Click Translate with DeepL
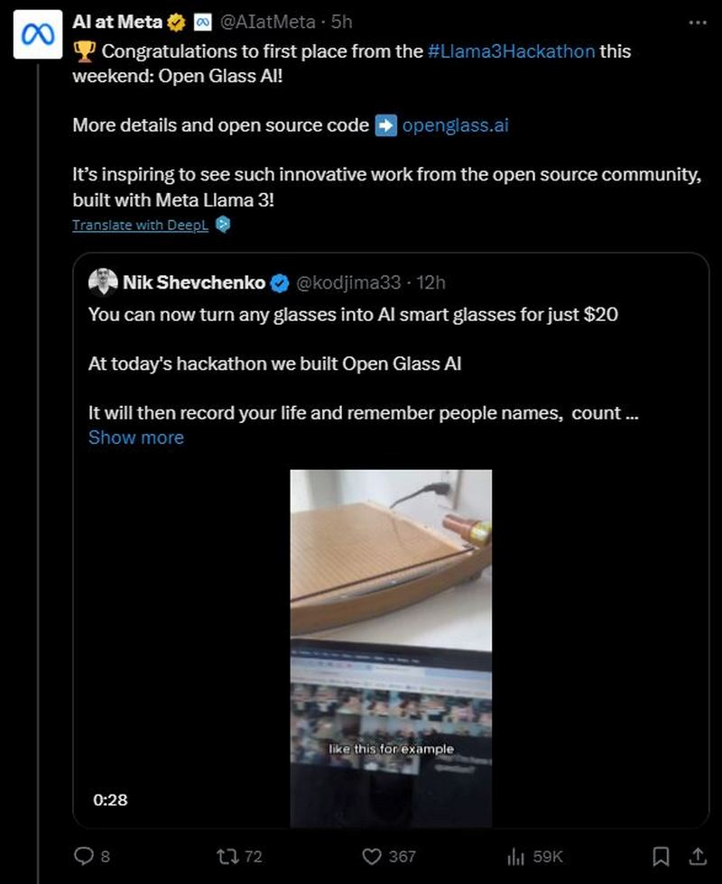The image size is (722, 884). [x=140, y=225]
